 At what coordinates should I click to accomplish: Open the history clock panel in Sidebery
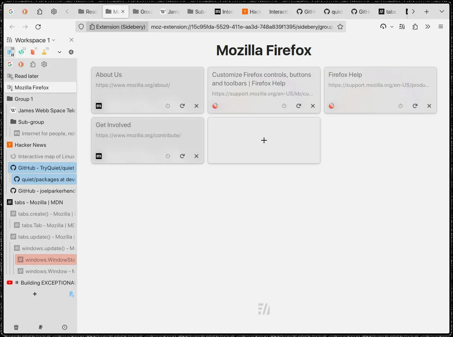click(x=65, y=327)
